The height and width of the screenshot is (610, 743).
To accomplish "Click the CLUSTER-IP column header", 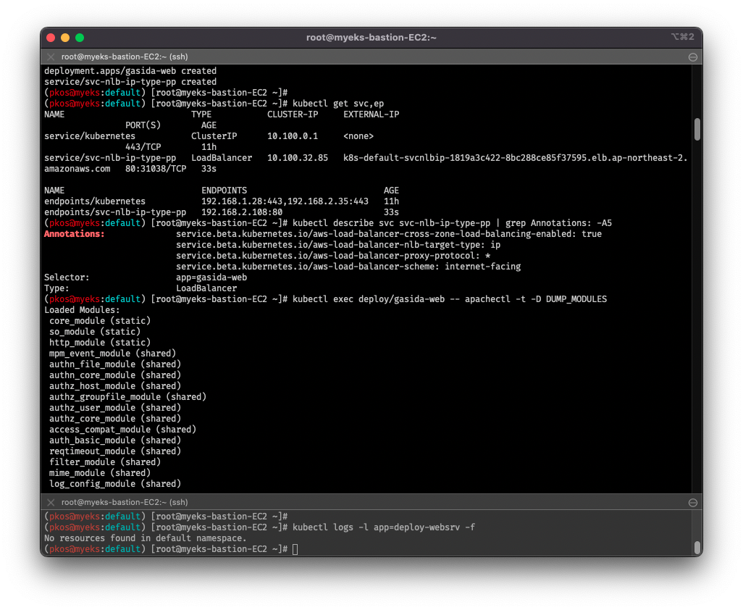I will click(293, 114).
